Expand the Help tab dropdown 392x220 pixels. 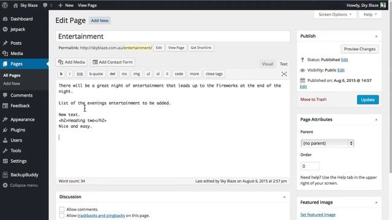[x=370, y=15]
